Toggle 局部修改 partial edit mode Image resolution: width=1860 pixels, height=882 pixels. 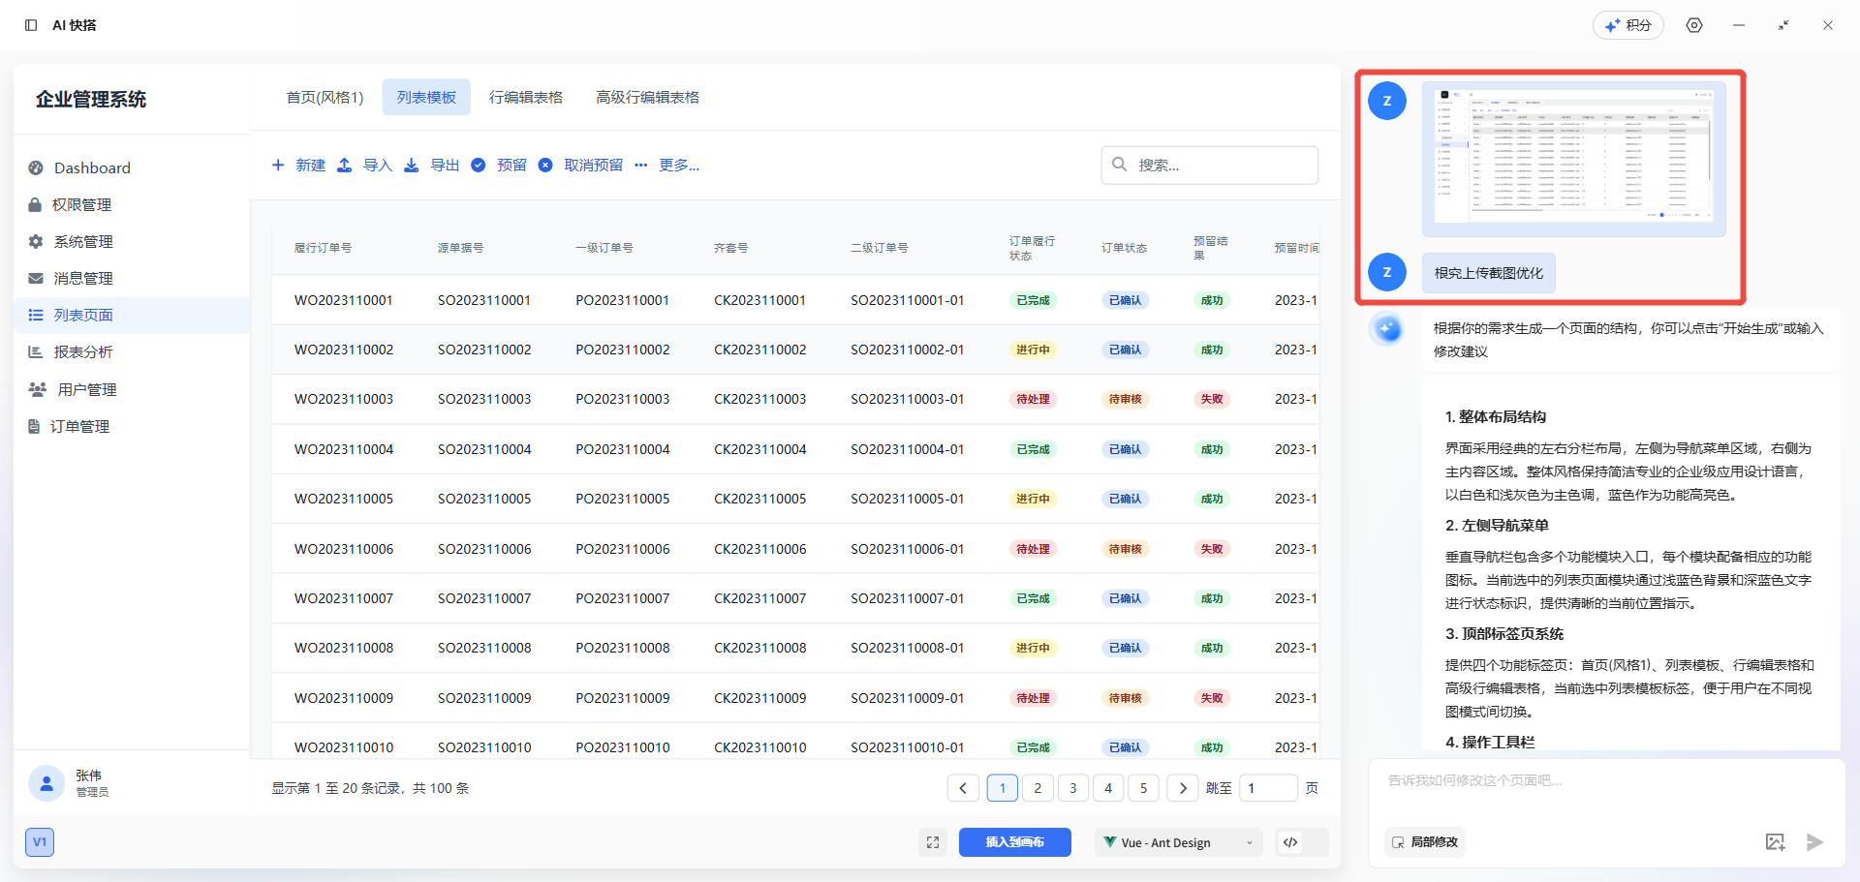point(1425,842)
